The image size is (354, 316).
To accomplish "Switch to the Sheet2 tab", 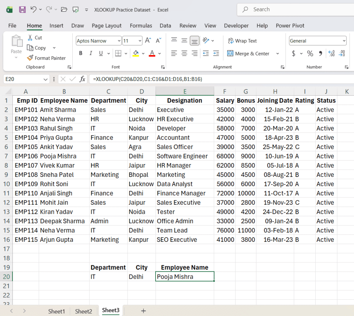I will [84, 311].
